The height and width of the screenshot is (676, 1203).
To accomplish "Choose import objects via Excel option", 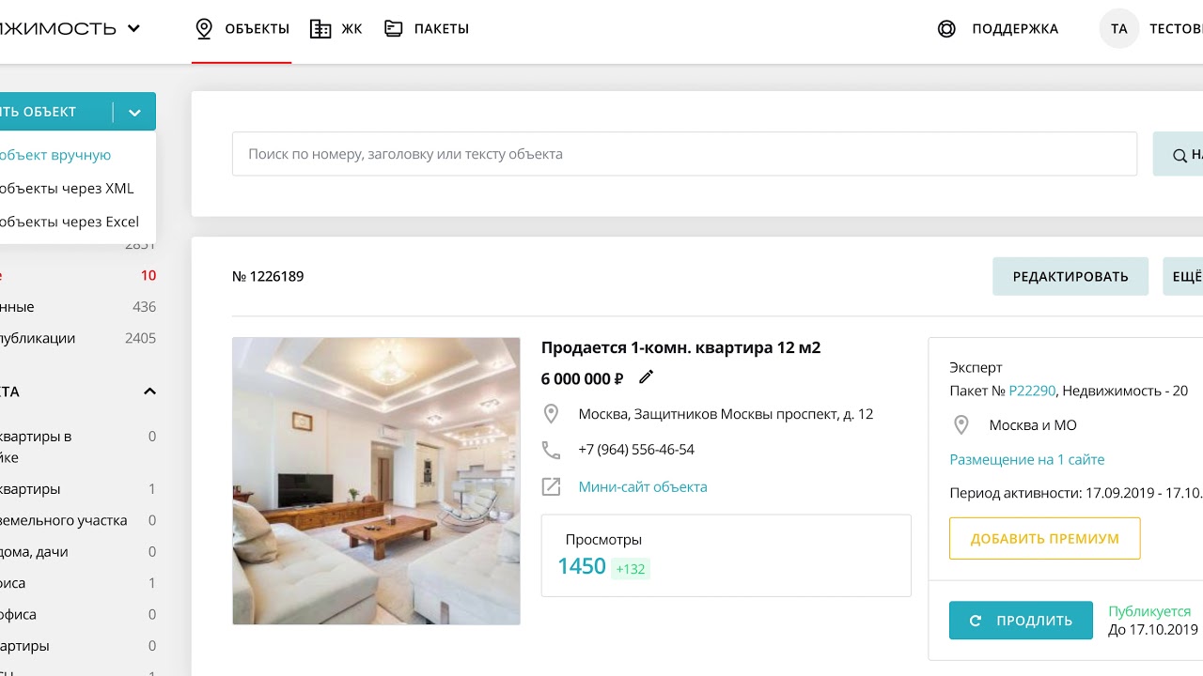I will (70, 223).
